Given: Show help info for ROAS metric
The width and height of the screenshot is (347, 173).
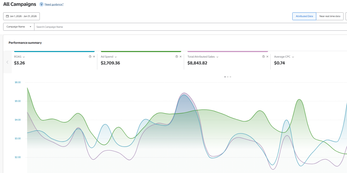Looking at the screenshot, I should pyautogui.click(x=90, y=56).
